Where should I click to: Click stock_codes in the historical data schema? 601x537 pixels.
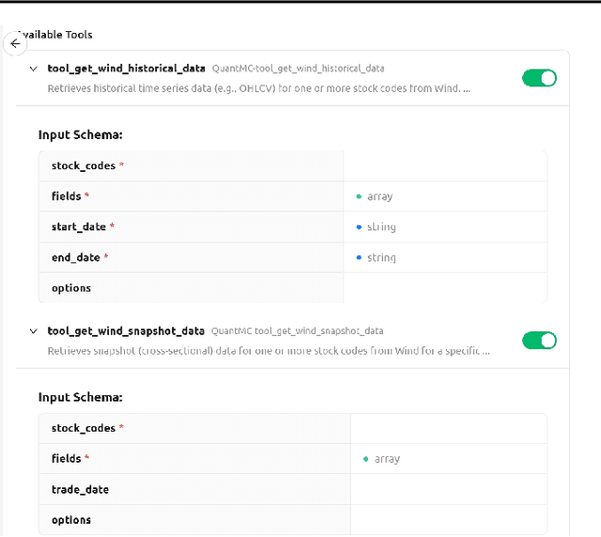[x=84, y=166]
